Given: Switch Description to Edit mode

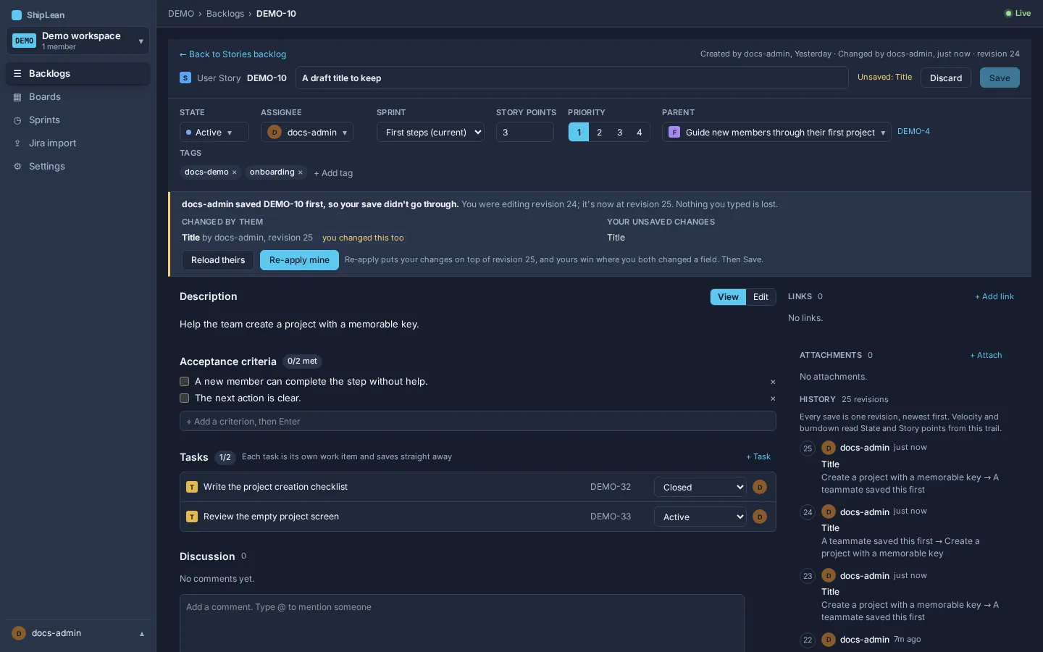Looking at the screenshot, I should (761, 297).
